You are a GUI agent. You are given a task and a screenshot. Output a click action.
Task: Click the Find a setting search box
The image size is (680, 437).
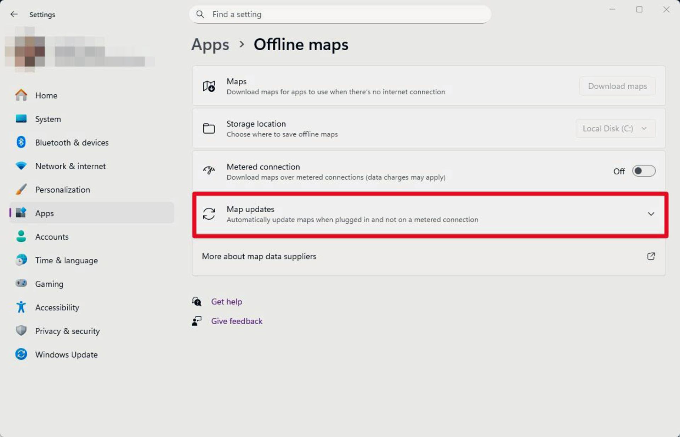[x=340, y=14]
